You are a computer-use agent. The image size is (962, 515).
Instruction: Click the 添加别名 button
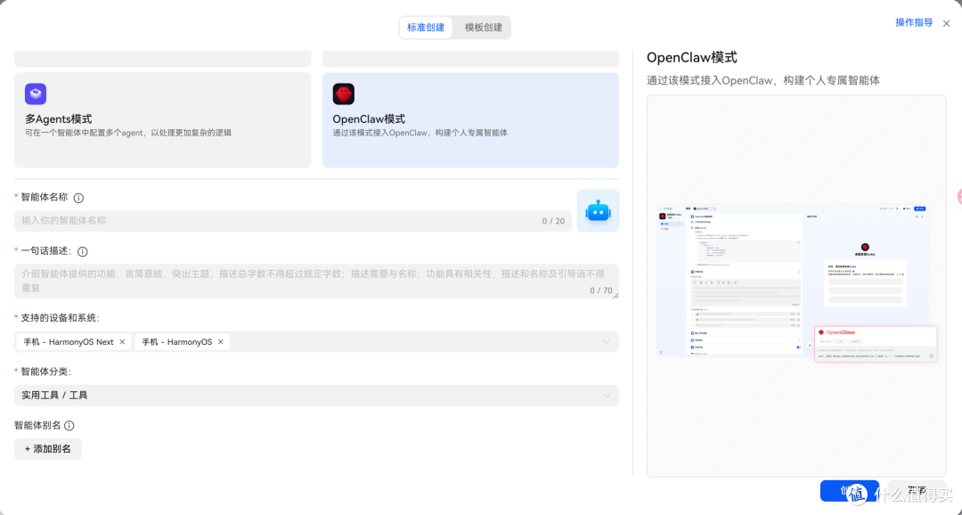tap(48, 449)
